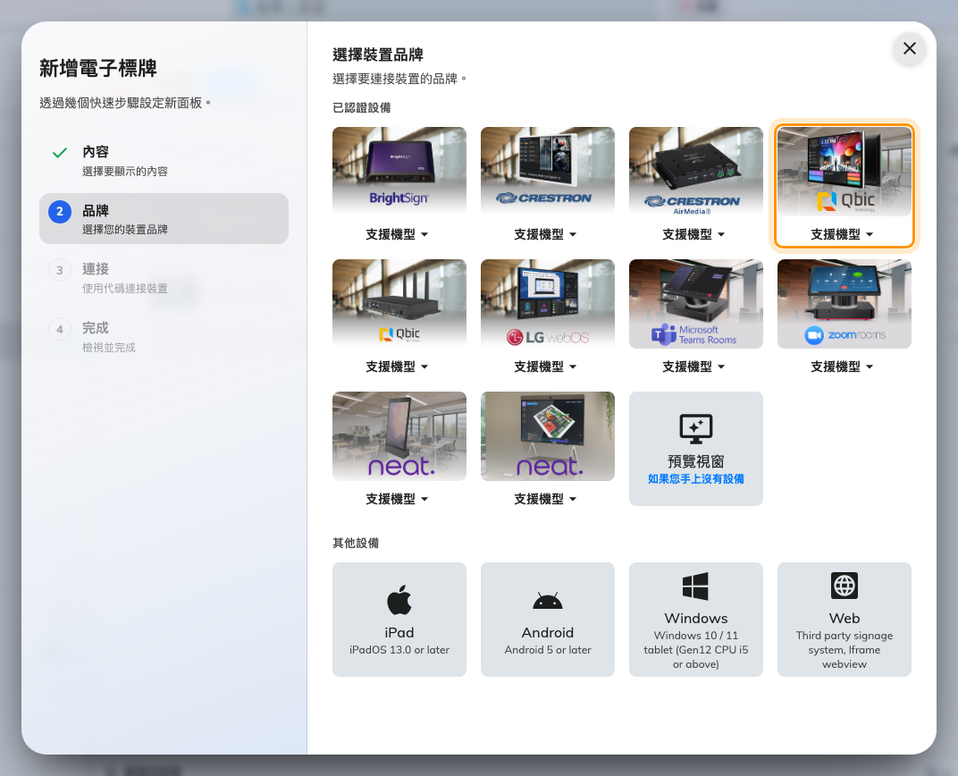This screenshot has width=958, height=776.
Task: Expand supported models under Neat board
Action: (x=546, y=499)
